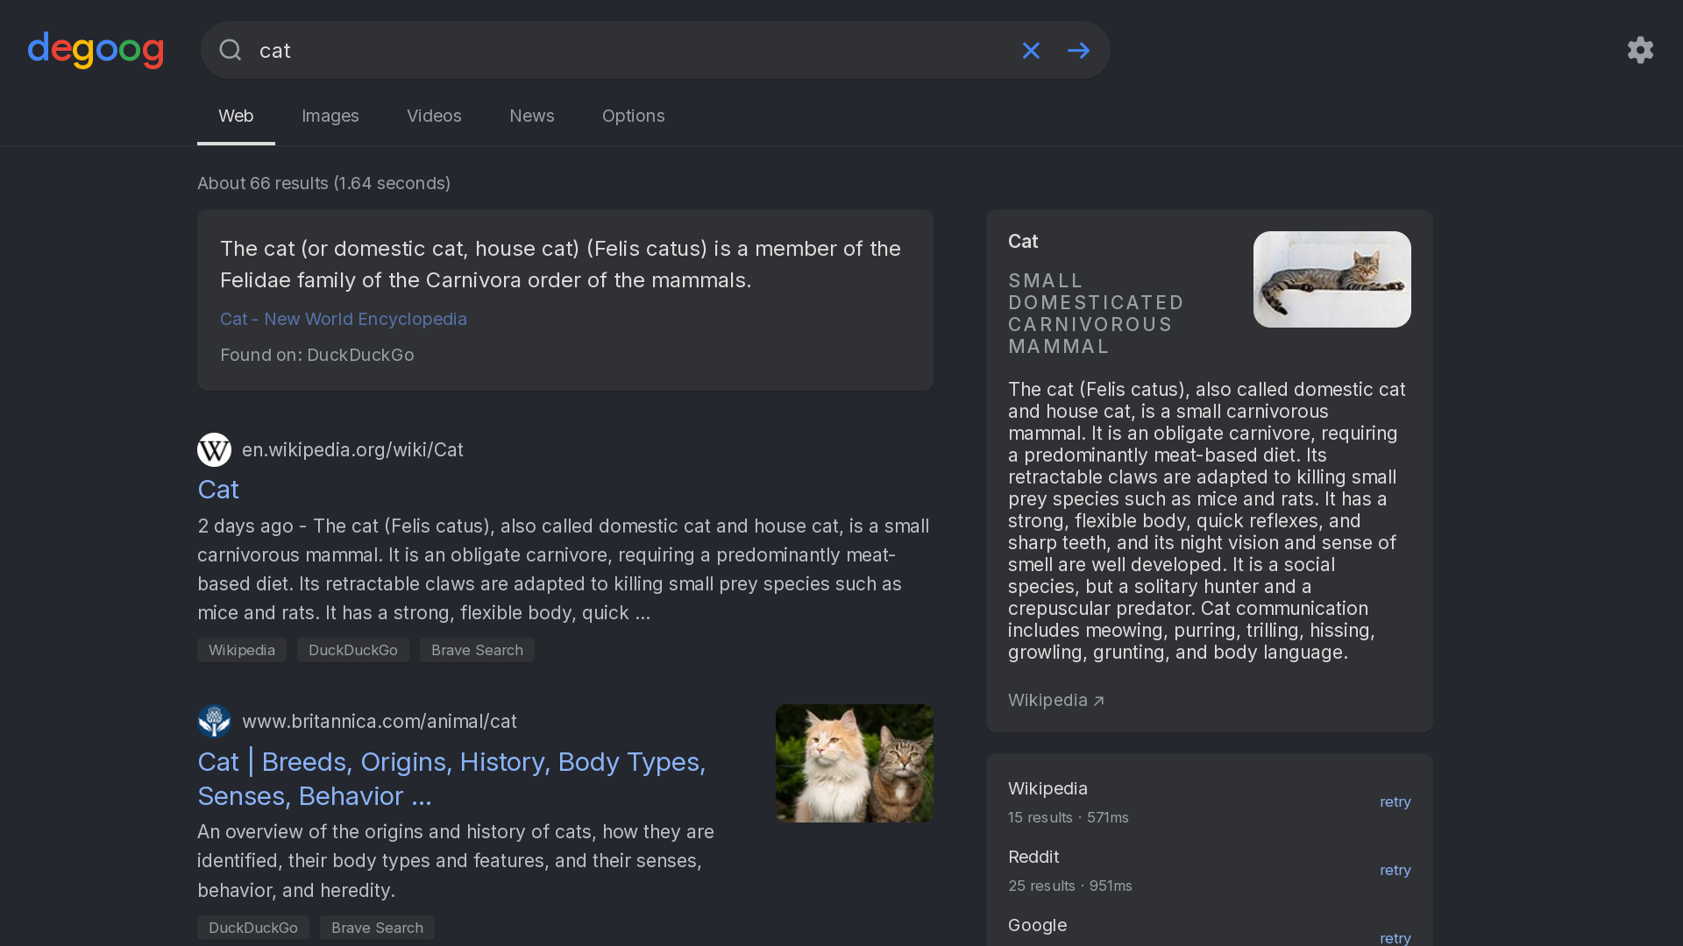
Task: Open the 'Cat' Wikipedia result title
Action: tap(218, 490)
